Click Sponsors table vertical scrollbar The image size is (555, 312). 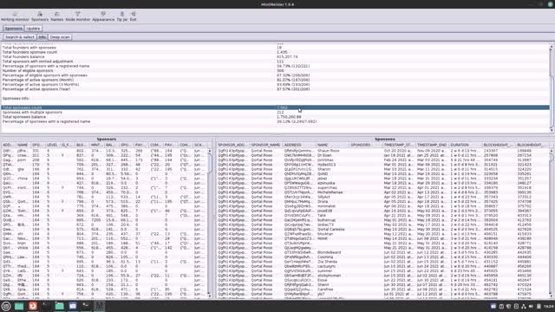[x=210, y=223]
